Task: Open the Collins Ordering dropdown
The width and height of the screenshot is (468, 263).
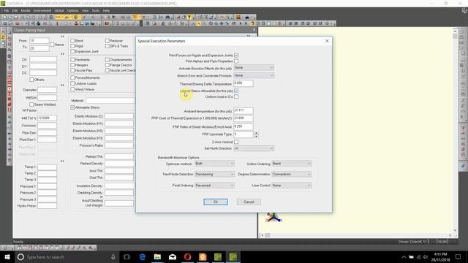Action: (291, 164)
